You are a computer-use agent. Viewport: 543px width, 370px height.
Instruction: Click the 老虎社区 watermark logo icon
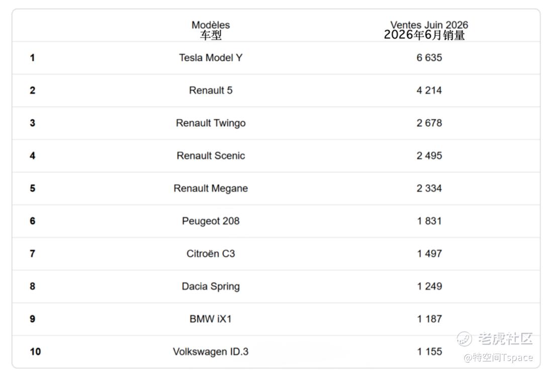(x=464, y=339)
